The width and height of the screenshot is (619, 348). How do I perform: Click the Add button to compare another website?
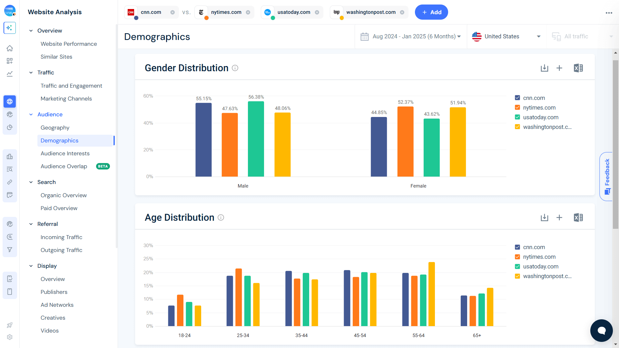431,12
